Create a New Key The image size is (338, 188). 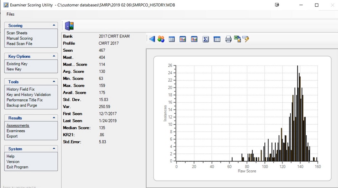tap(14, 69)
